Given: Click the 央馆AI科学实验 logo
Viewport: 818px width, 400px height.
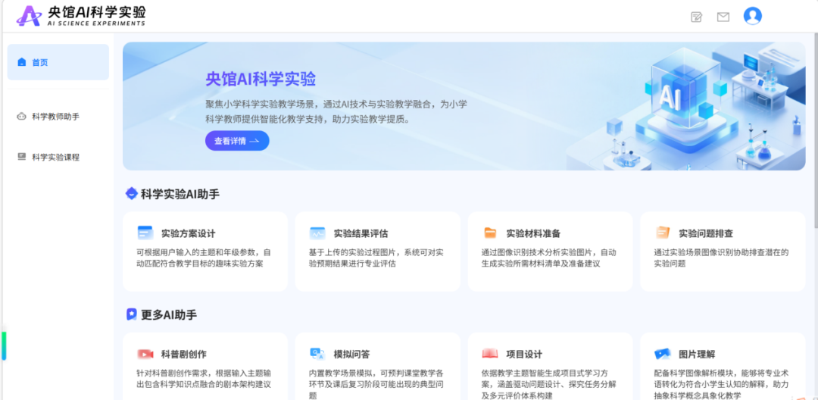Looking at the screenshot, I should point(81,16).
